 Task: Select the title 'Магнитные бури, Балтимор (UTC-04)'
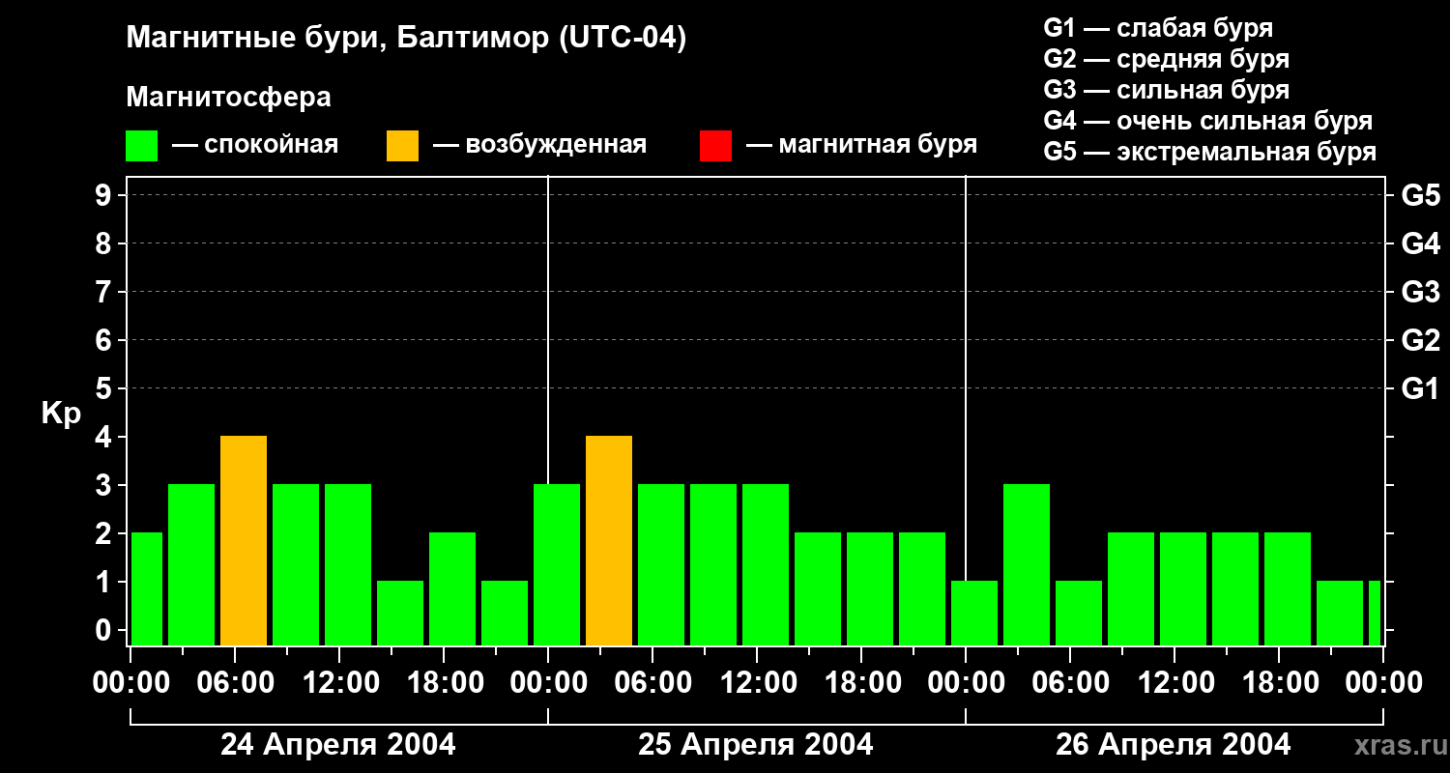(406, 40)
